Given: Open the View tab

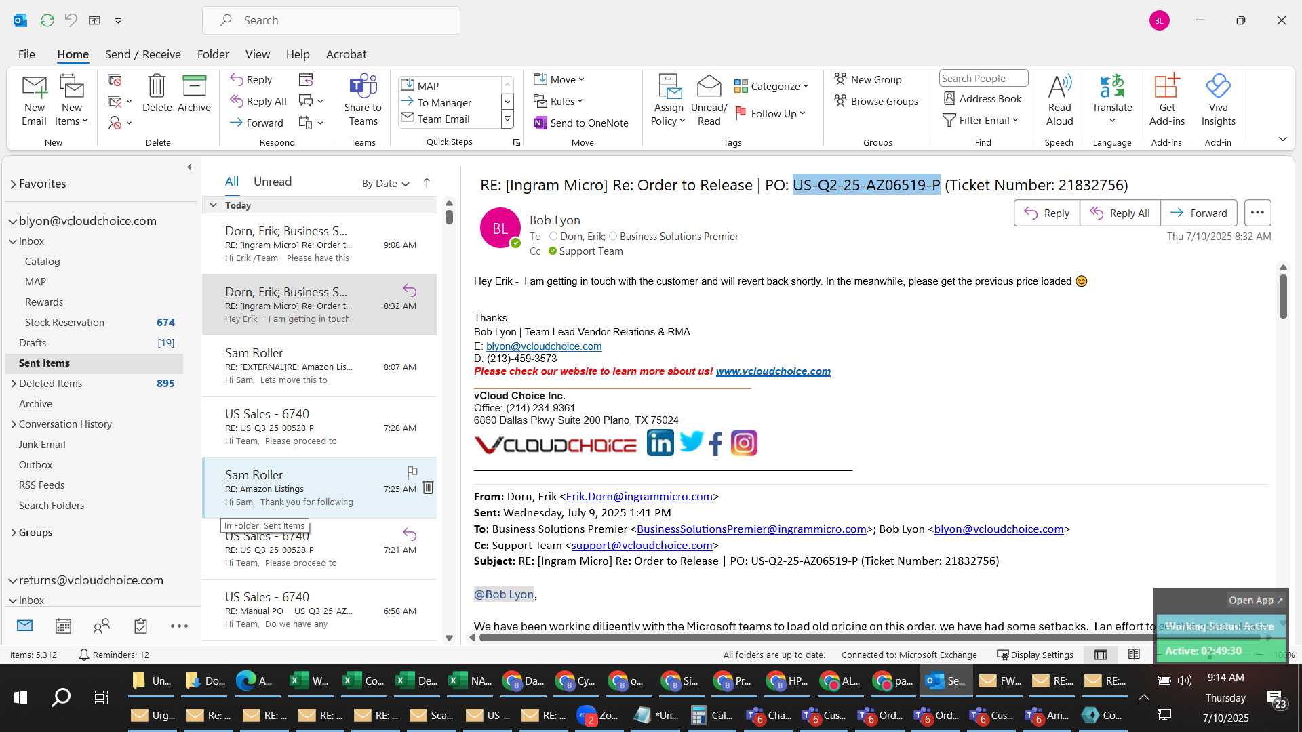Looking at the screenshot, I should tap(257, 54).
